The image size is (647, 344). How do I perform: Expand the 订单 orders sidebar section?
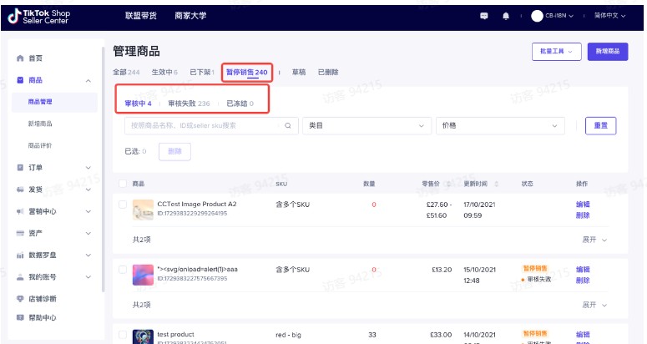(x=55, y=168)
